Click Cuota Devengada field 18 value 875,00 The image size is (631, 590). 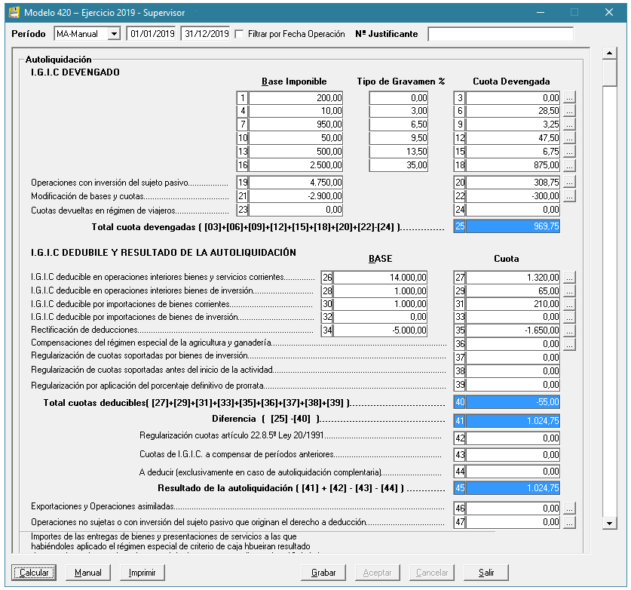click(513, 165)
